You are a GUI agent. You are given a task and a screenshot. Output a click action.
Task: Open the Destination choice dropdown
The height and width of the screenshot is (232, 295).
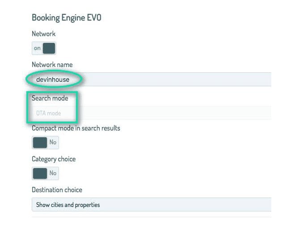click(x=152, y=205)
